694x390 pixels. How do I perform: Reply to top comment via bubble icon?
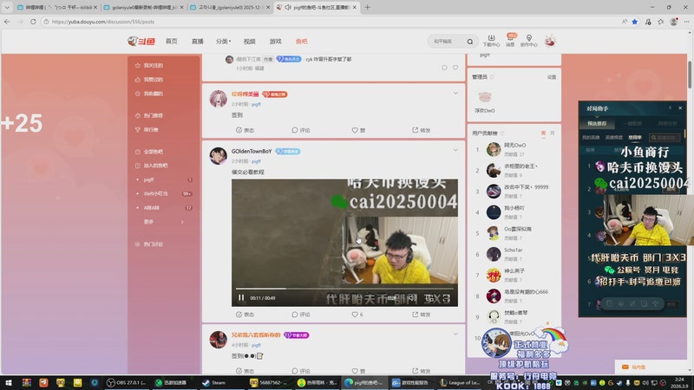point(444,68)
